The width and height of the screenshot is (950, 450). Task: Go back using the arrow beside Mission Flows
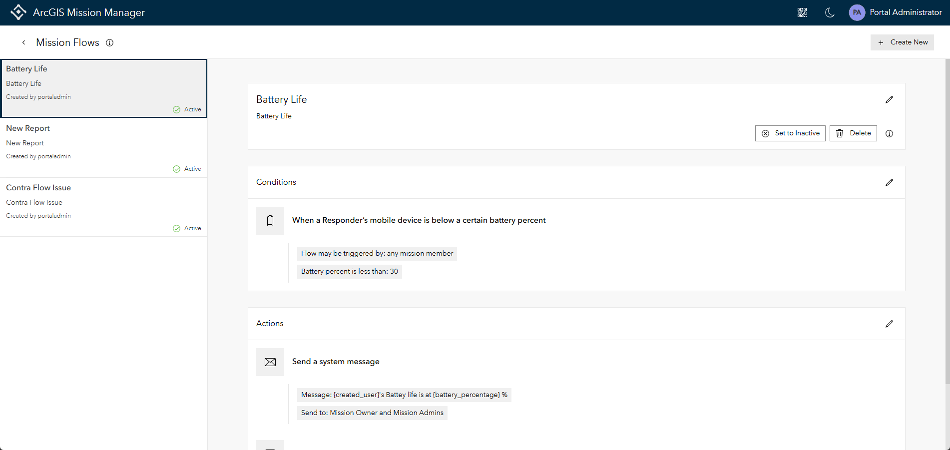point(23,43)
